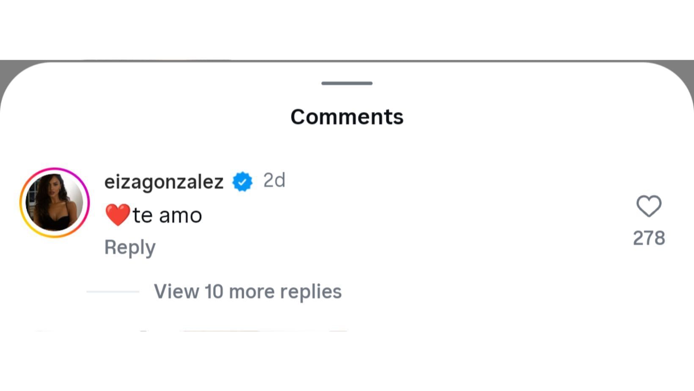This screenshot has height=391, width=694.
Task: Click the line beside View 10 more replies
Action: [x=113, y=292]
